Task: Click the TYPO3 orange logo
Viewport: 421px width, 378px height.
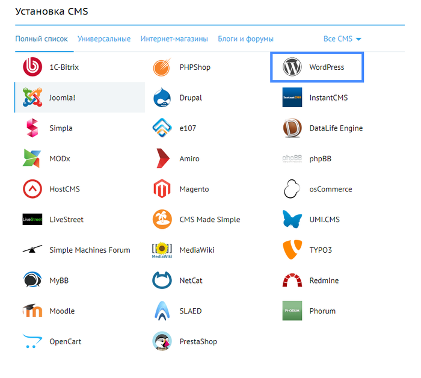Action: coord(292,250)
